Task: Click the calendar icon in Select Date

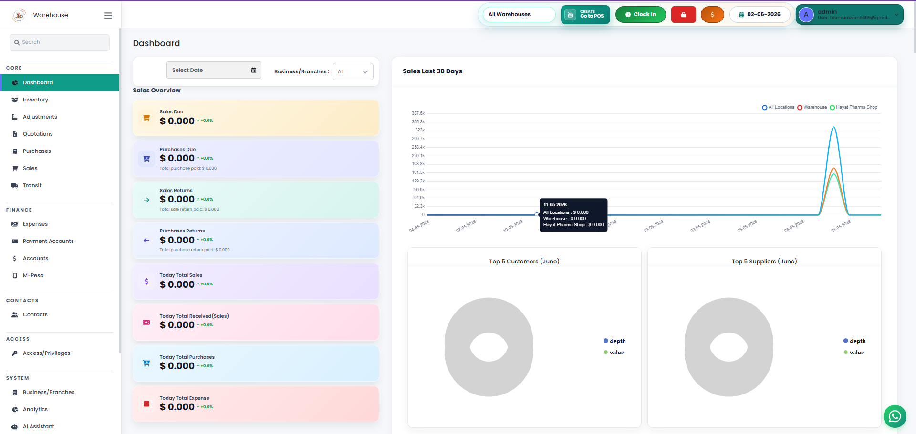Action: [x=254, y=70]
